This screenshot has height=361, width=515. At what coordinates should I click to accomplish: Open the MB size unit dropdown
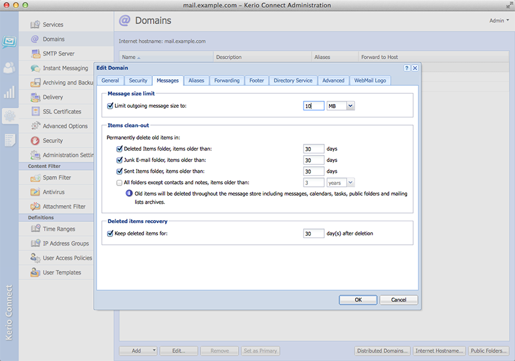pos(350,106)
